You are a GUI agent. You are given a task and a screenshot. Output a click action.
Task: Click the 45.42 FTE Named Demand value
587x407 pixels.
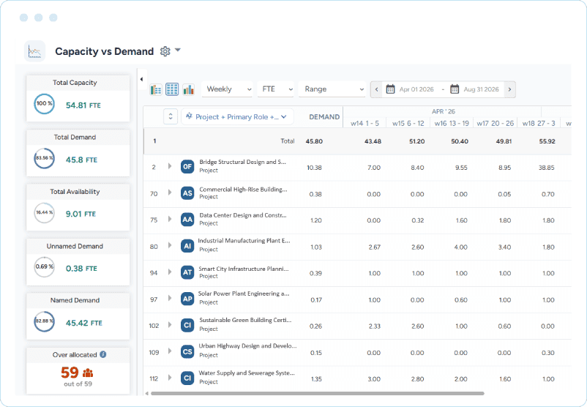(x=84, y=323)
